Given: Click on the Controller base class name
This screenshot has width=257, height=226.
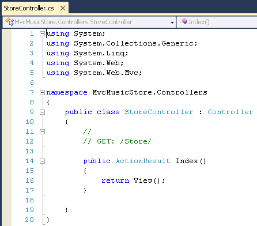Looking at the screenshot, I should [x=230, y=112].
